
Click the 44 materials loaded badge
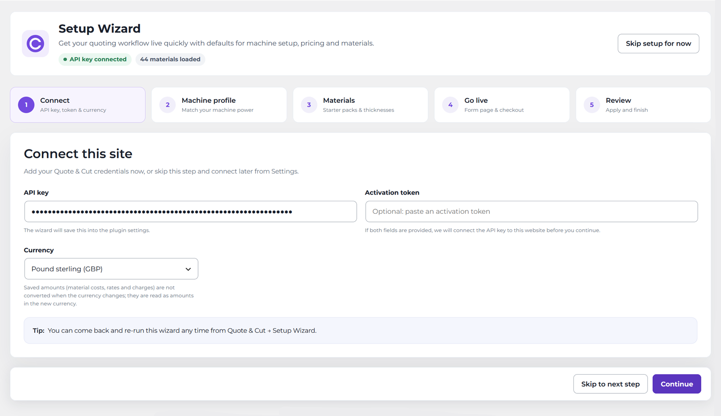click(x=170, y=59)
